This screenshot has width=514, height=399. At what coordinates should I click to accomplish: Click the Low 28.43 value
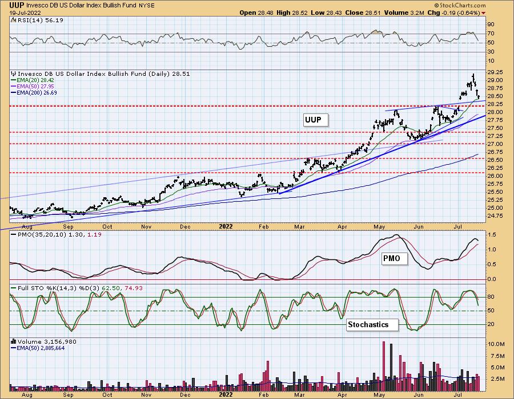coord(326,13)
